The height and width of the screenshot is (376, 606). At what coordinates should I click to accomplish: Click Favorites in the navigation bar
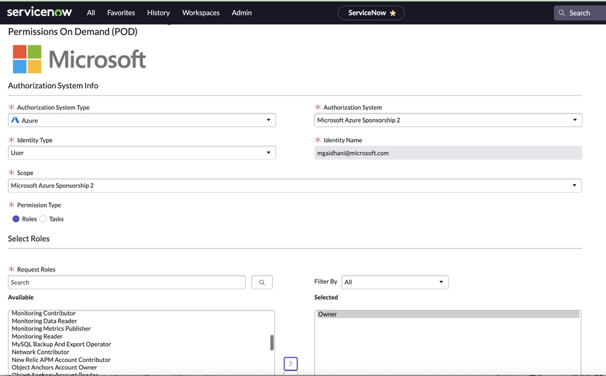[121, 12]
